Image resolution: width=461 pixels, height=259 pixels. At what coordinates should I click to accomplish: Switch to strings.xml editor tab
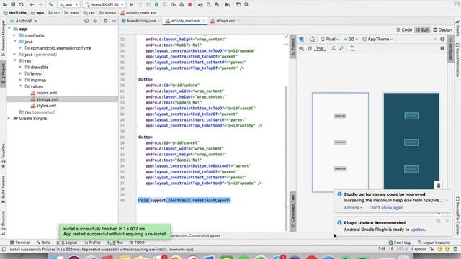pyautogui.click(x=225, y=21)
